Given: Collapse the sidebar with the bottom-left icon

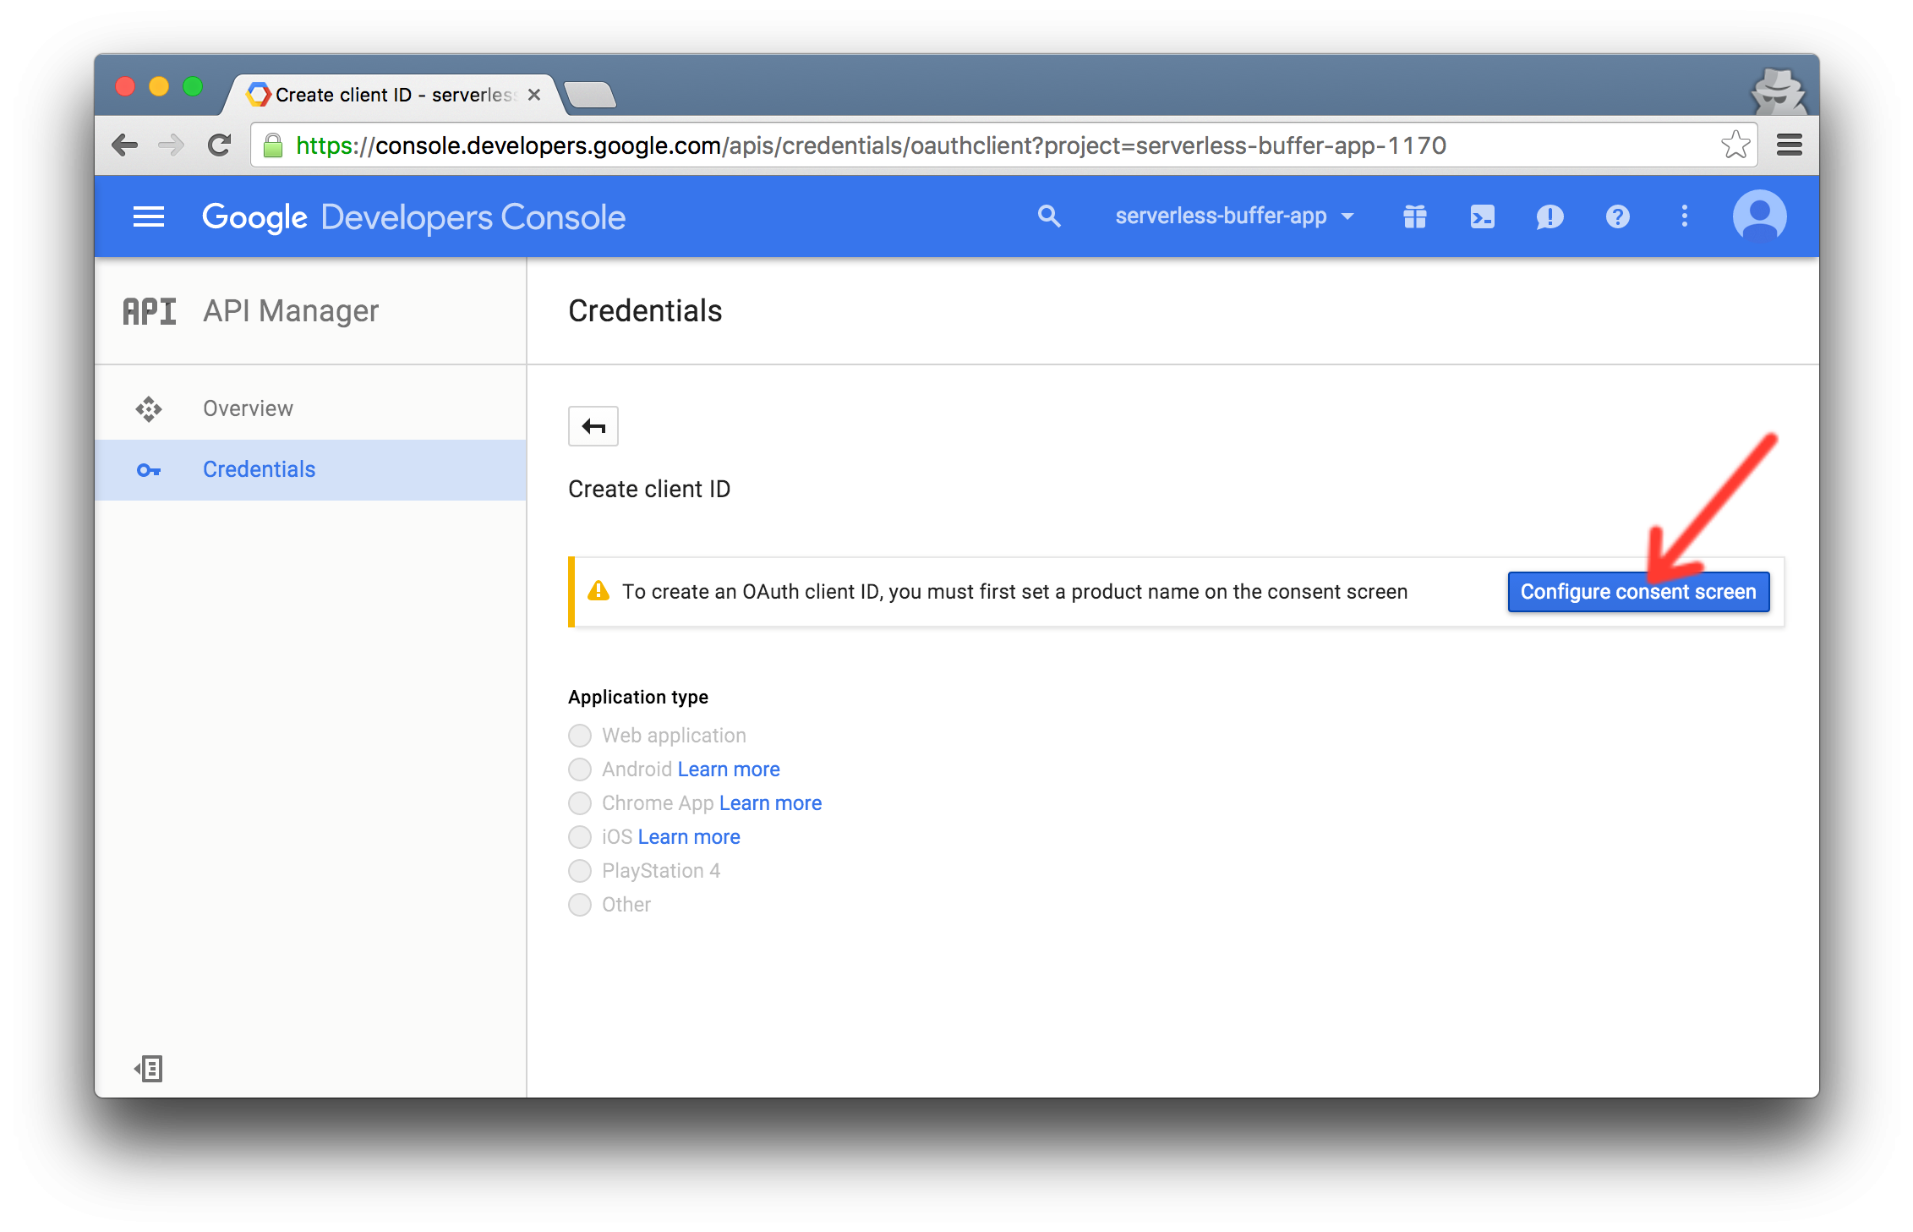Looking at the screenshot, I should pyautogui.click(x=149, y=1069).
